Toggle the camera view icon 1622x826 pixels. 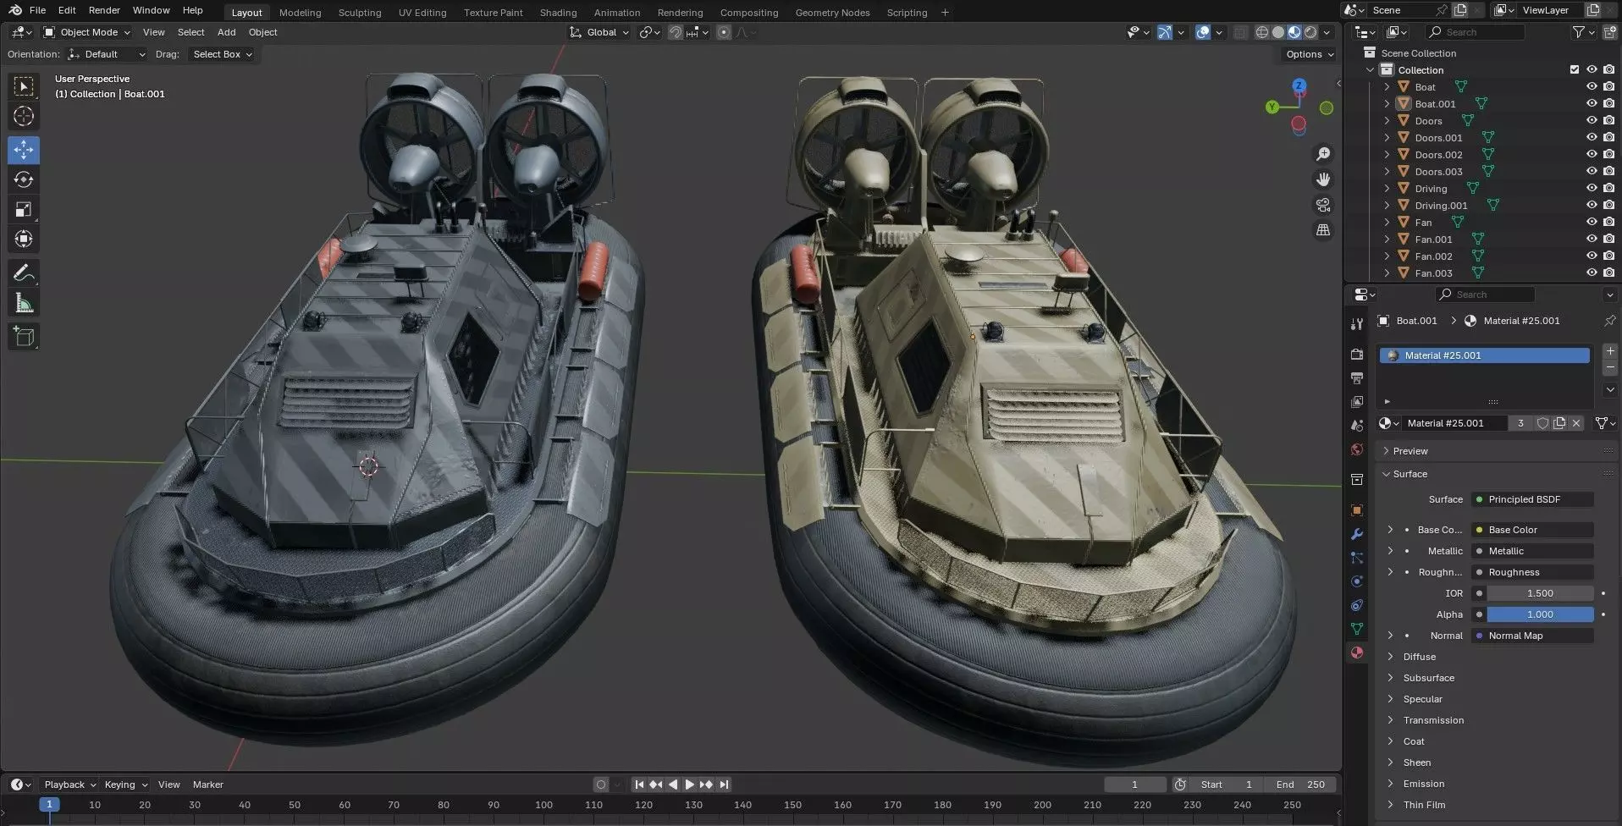(1322, 205)
